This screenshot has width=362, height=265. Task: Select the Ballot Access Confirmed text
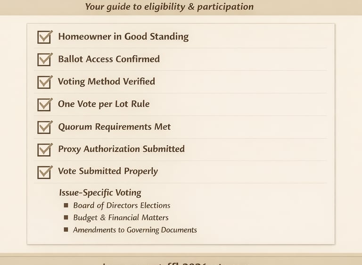[x=108, y=59]
